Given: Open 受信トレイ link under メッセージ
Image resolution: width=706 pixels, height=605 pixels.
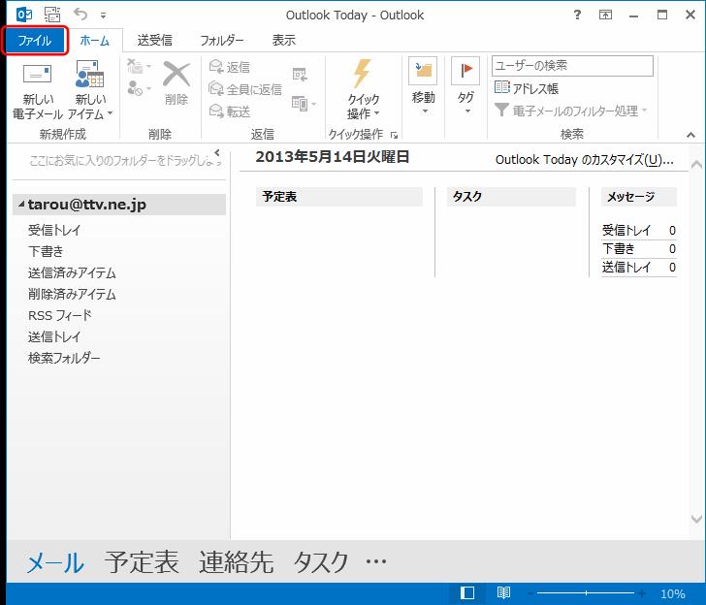Looking at the screenshot, I should (626, 231).
